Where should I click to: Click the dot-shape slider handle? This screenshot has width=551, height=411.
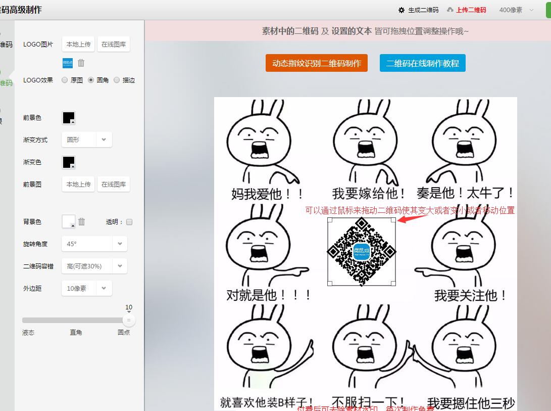click(x=129, y=320)
